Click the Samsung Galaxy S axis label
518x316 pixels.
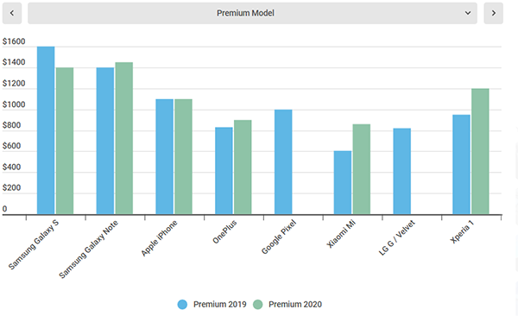34,244
